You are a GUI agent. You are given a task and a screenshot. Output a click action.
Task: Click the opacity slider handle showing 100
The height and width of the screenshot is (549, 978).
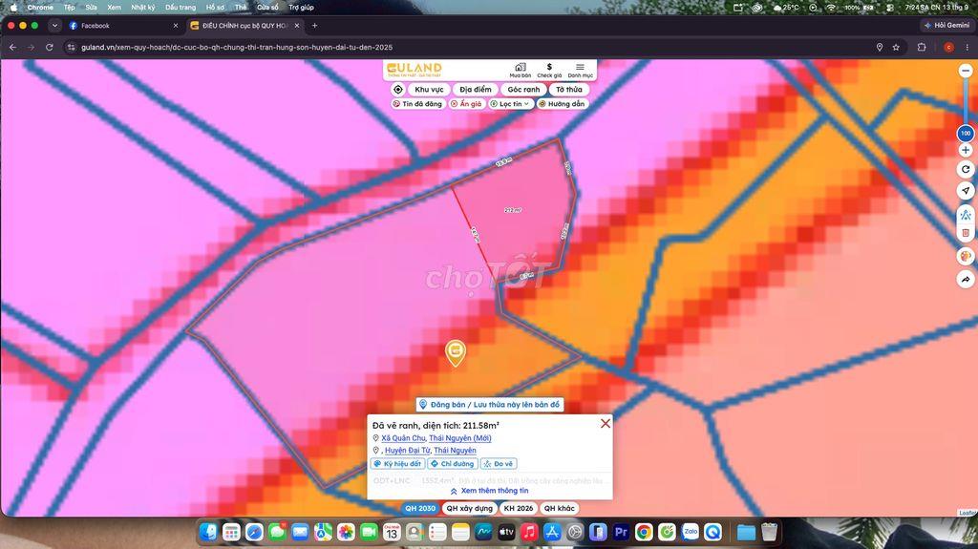(x=966, y=133)
